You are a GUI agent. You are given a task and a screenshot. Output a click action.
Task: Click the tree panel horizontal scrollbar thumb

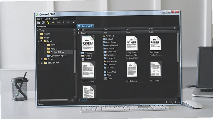coord(54,100)
